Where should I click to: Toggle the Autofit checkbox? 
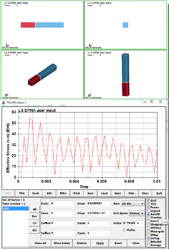(x=148, y=214)
